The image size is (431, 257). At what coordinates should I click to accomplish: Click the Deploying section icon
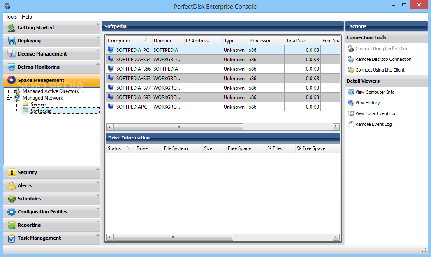point(12,41)
